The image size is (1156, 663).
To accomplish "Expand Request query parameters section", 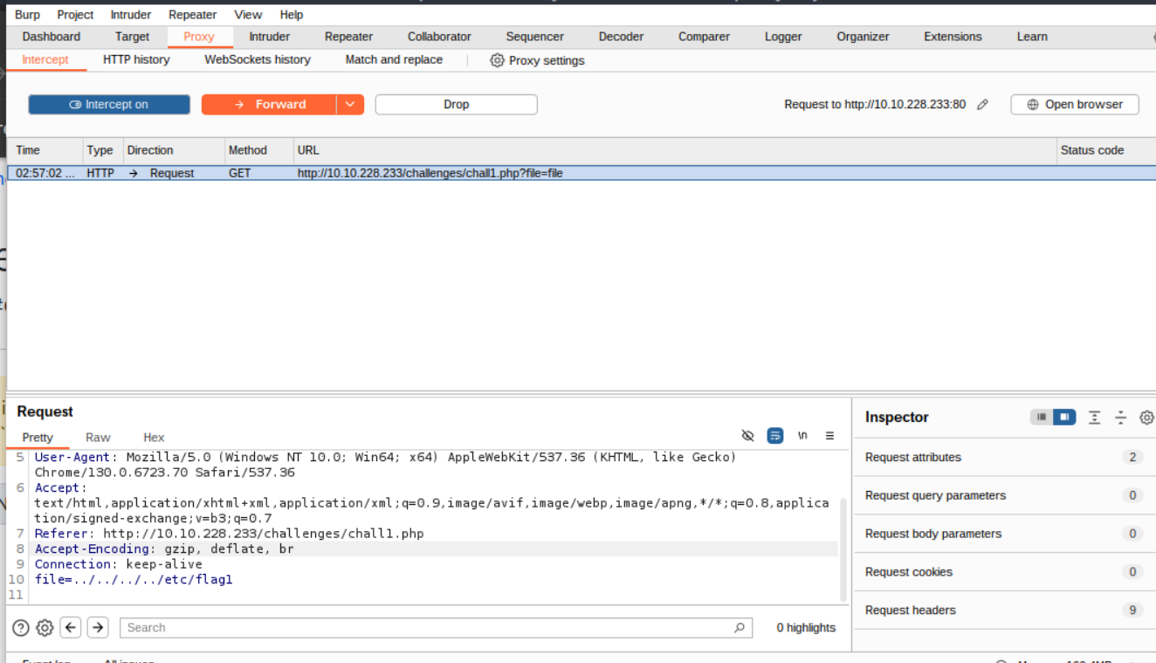I will (x=1004, y=495).
